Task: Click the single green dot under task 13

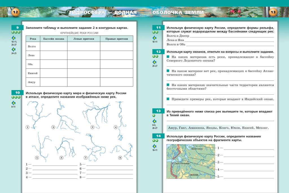Action: [154, 116]
